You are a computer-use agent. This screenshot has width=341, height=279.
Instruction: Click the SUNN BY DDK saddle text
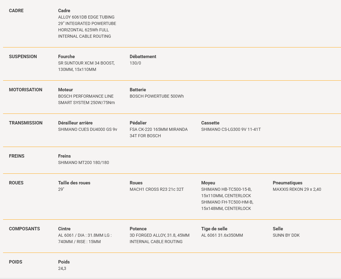[x=286, y=235]
